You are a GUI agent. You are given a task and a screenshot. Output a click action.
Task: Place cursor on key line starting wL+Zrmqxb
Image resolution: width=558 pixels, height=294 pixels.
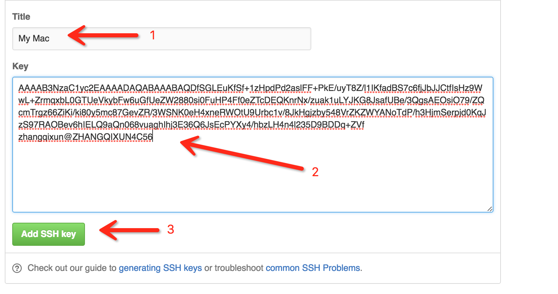pyautogui.click(x=251, y=100)
